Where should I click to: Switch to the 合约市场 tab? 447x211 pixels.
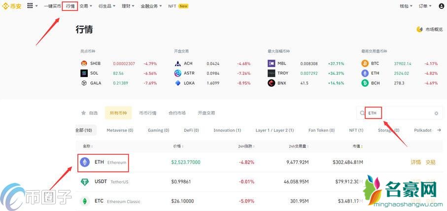(177, 113)
